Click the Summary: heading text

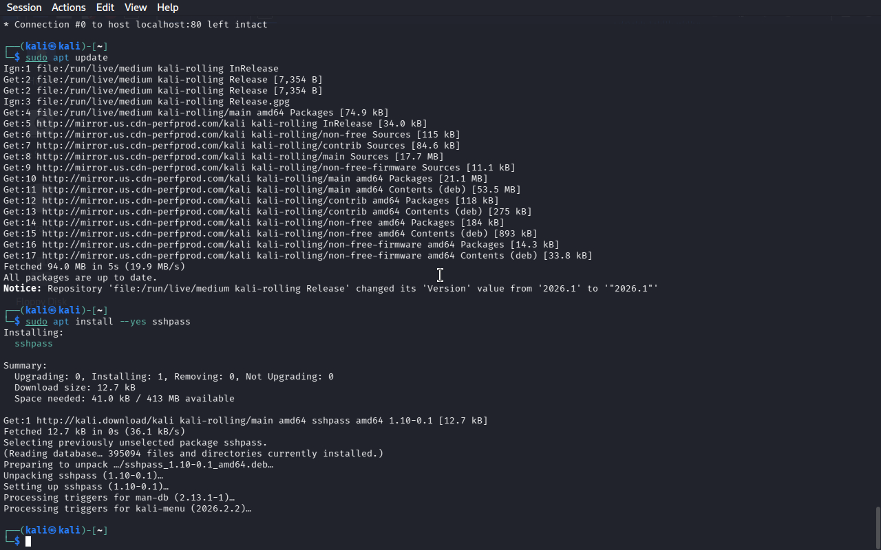click(x=25, y=366)
